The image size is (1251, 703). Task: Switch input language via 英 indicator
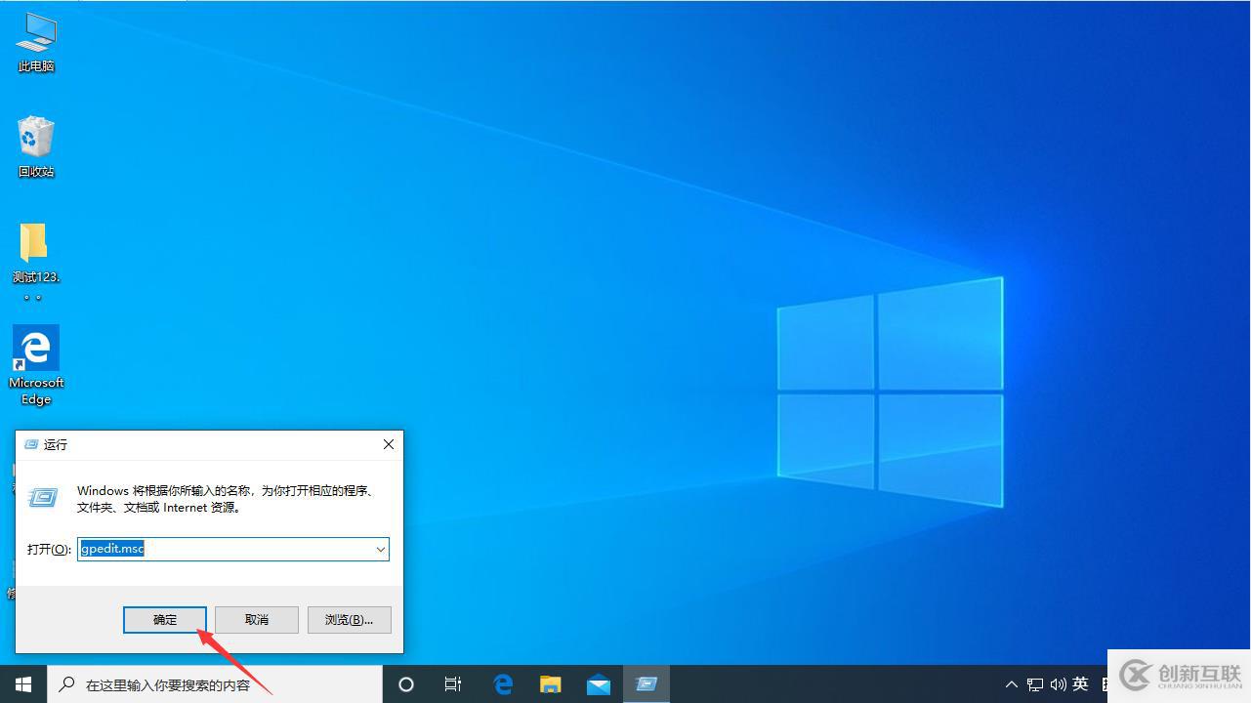[x=1080, y=684]
